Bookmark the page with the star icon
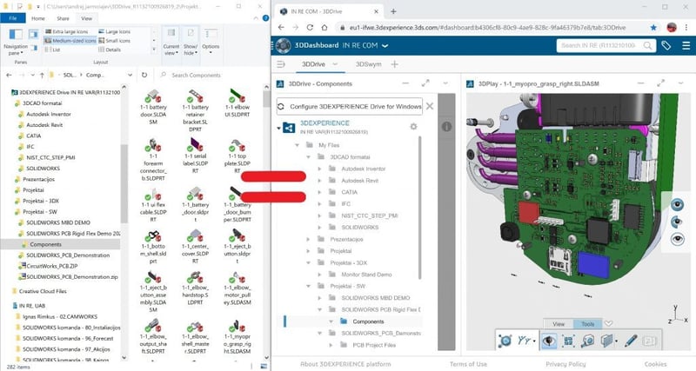Image resolution: width=696 pixels, height=371 pixels. click(x=653, y=28)
